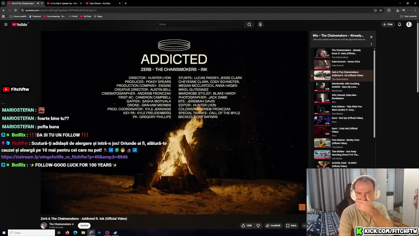Like the video with thumbs up
The width and height of the screenshot is (419, 236).
click(246, 226)
